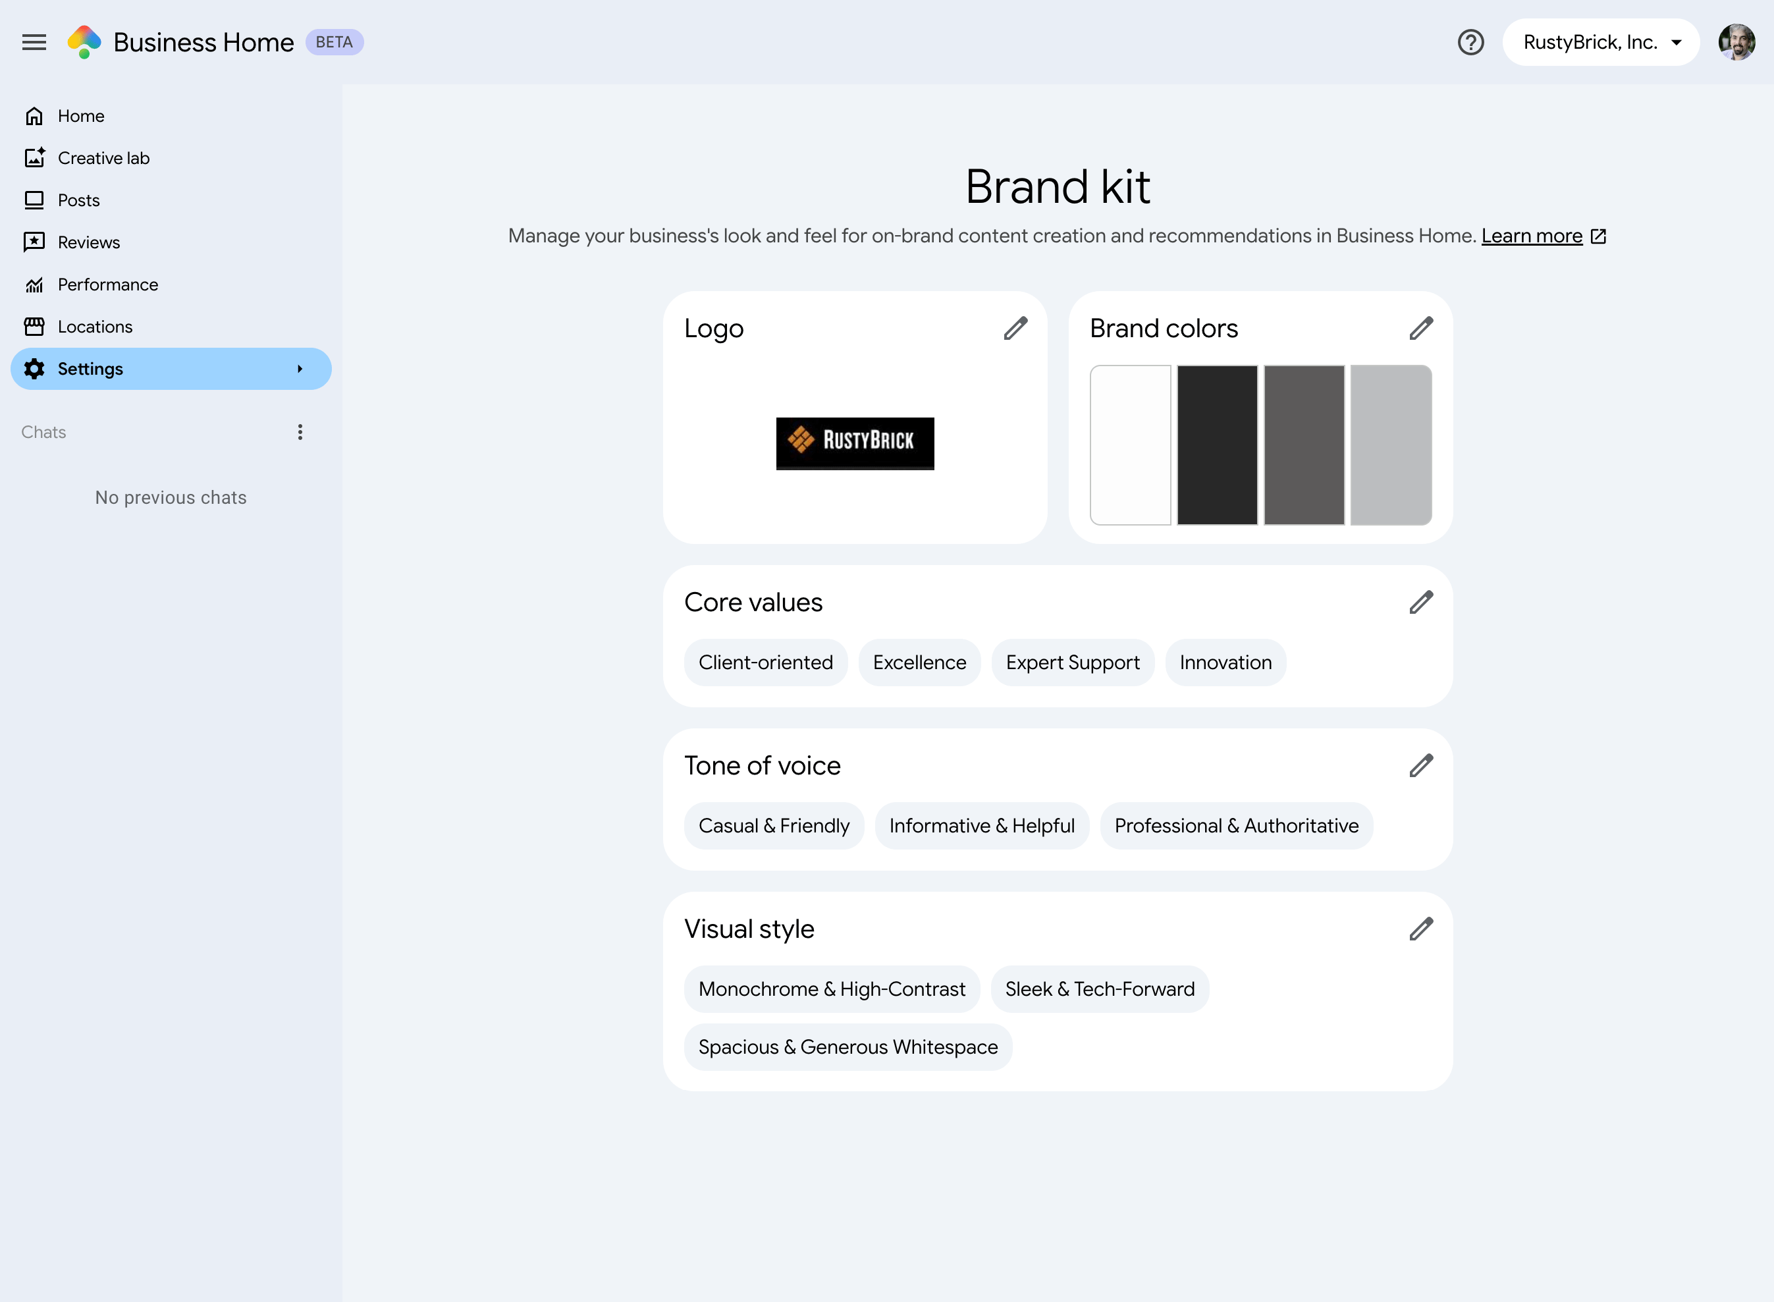Screen dimensions: 1774x1302
Task: Click Sleek & Tech-Forward chip
Action: (x=1100, y=989)
